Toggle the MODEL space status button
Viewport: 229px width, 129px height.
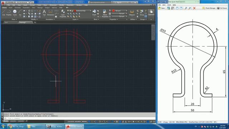pyautogui.click(x=84, y=121)
